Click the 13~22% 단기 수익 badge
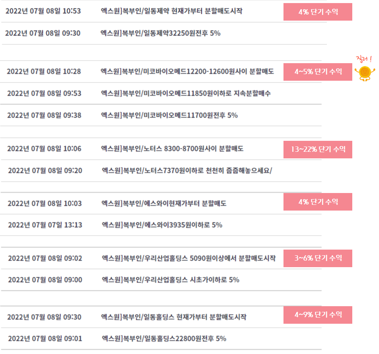 point(318,150)
